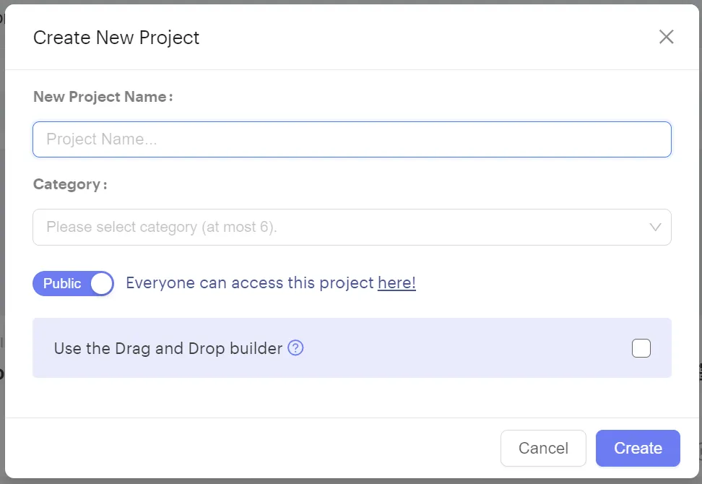The width and height of the screenshot is (702, 484).
Task: Click the chevron arrow in Category field
Action: (x=655, y=227)
